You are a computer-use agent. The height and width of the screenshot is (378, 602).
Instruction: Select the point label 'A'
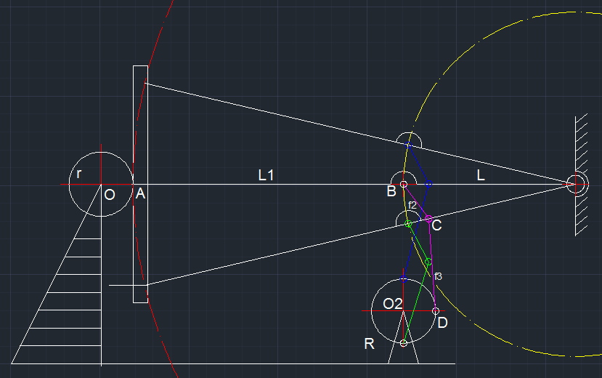click(141, 193)
